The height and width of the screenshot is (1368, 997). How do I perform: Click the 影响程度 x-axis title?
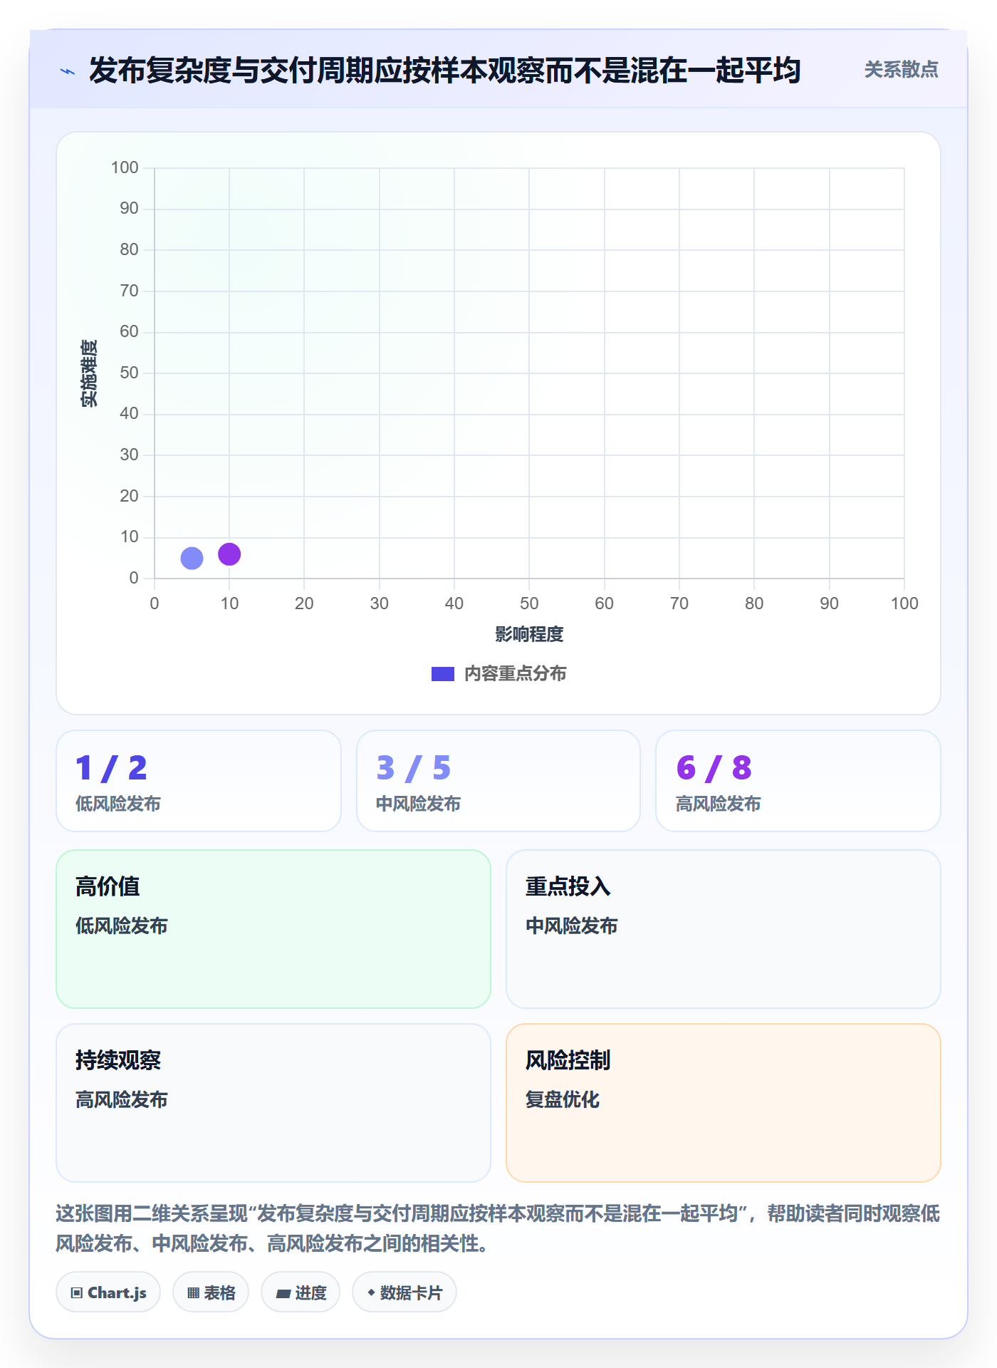click(x=529, y=634)
